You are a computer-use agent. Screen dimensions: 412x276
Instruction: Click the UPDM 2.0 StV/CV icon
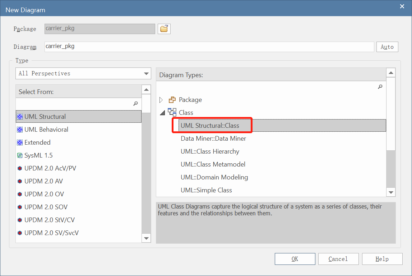point(20,220)
